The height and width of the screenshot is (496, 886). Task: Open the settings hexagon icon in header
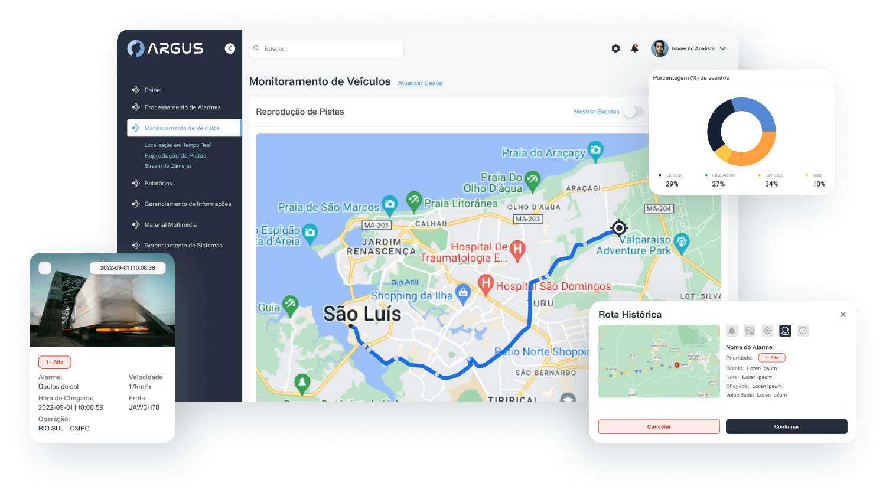tap(615, 48)
